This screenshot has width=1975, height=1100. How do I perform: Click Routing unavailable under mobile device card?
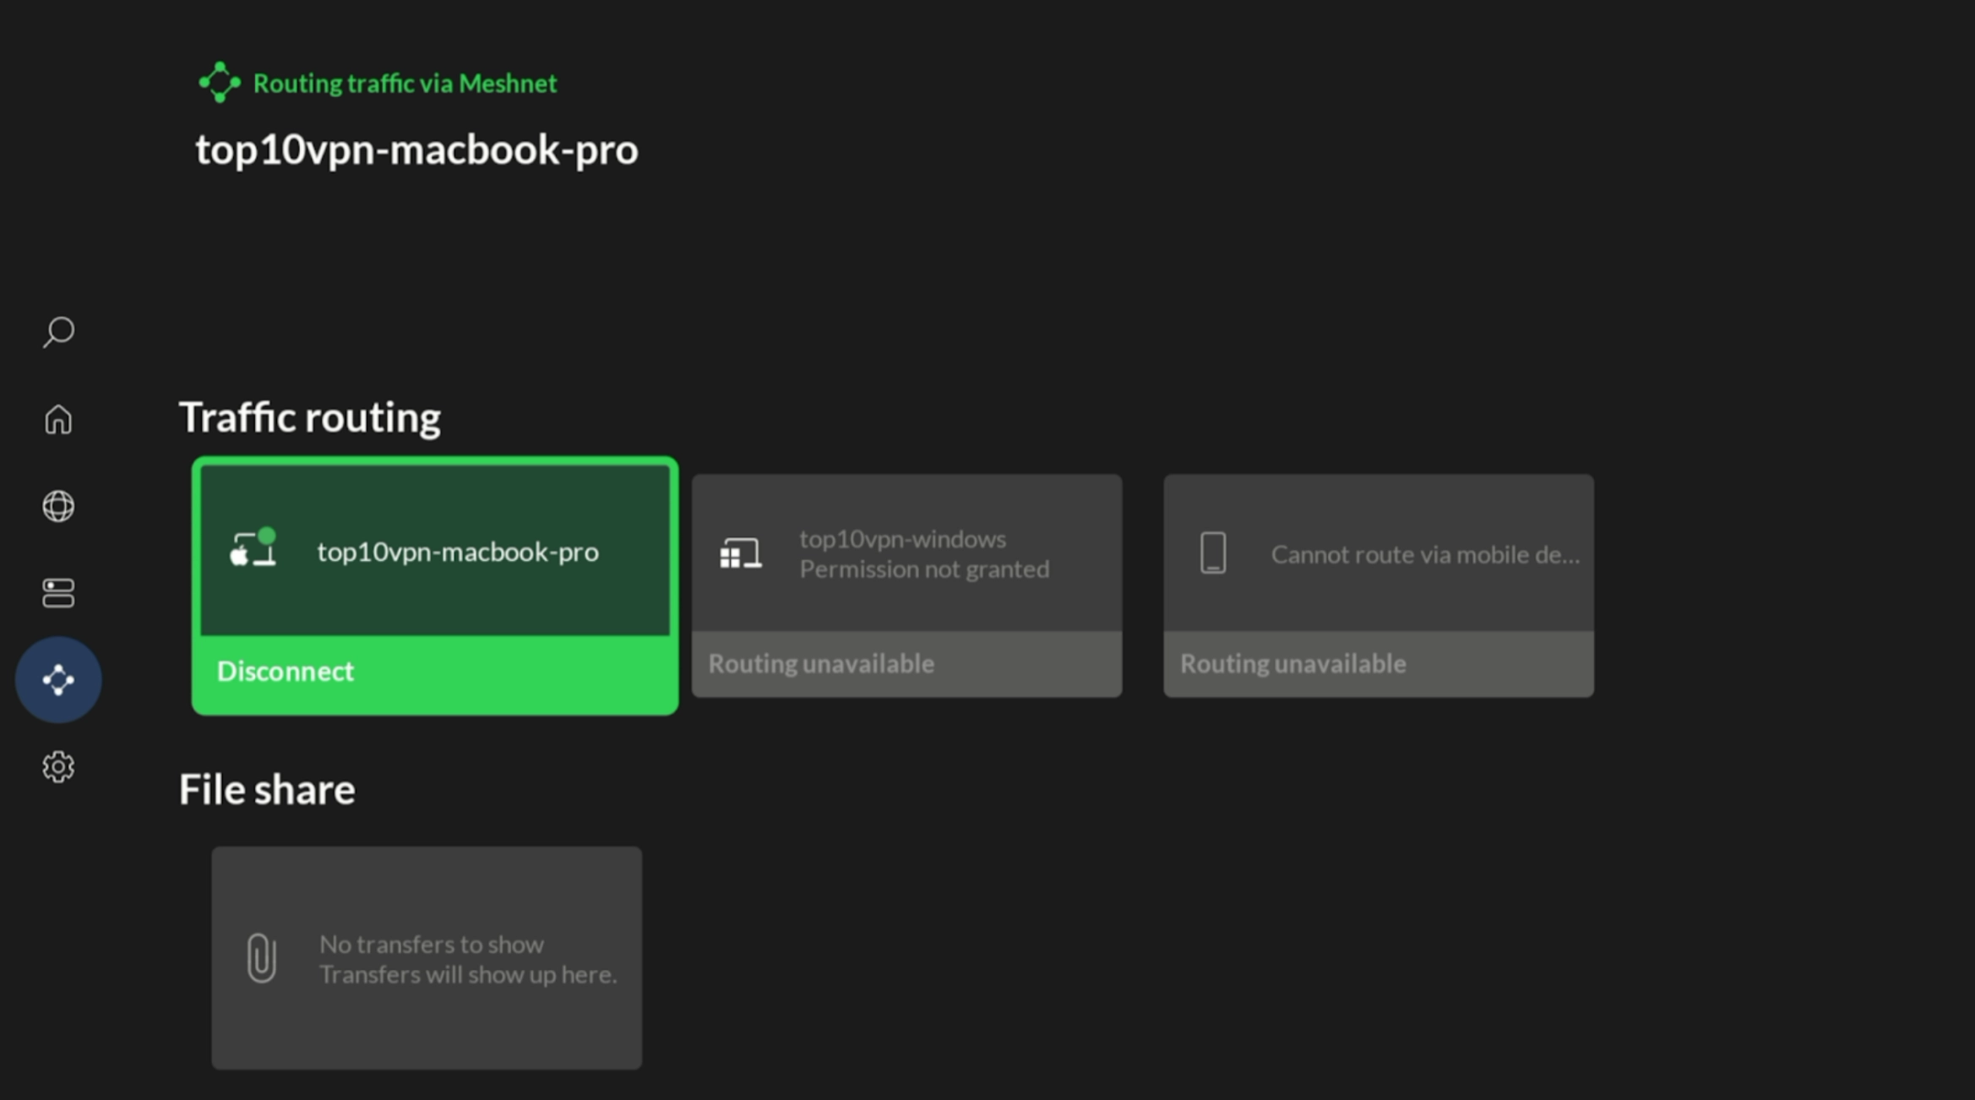pyautogui.click(x=1293, y=664)
